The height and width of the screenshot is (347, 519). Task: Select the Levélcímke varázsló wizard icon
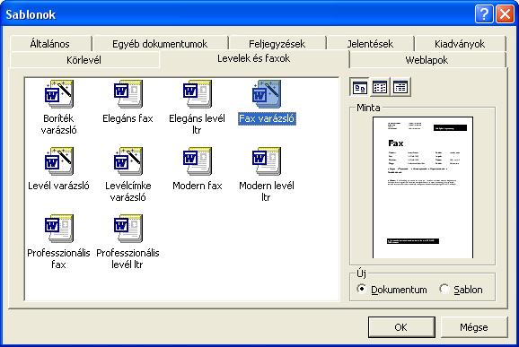(128, 161)
